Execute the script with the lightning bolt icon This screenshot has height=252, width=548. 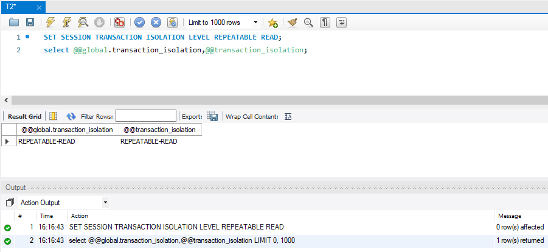click(x=50, y=23)
